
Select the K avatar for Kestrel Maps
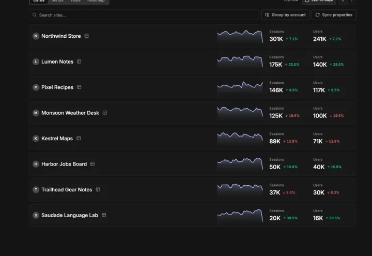click(36, 139)
